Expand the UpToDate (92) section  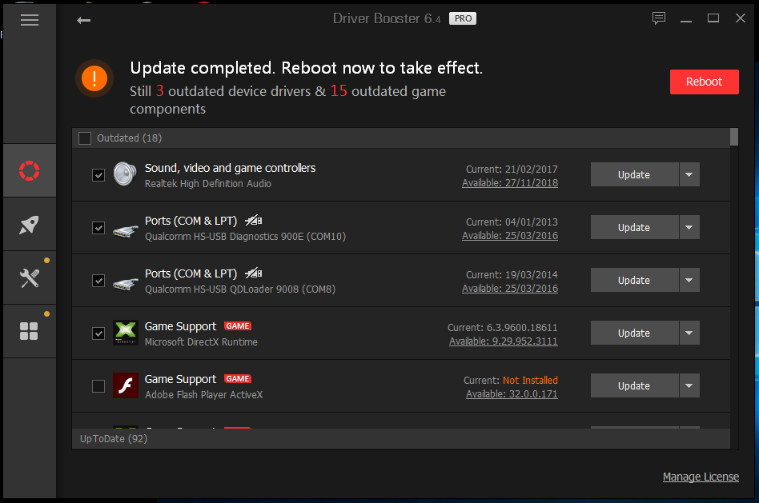(x=401, y=439)
